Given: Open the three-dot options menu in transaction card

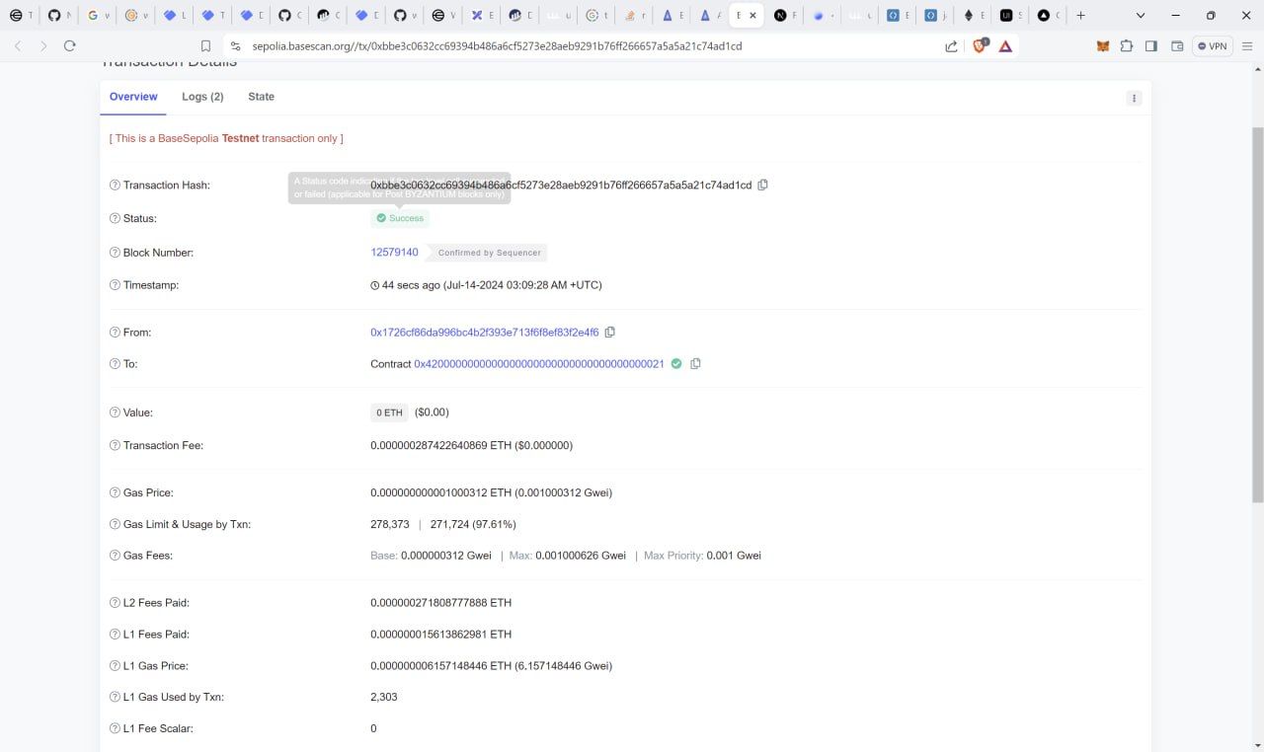Looking at the screenshot, I should [1134, 98].
